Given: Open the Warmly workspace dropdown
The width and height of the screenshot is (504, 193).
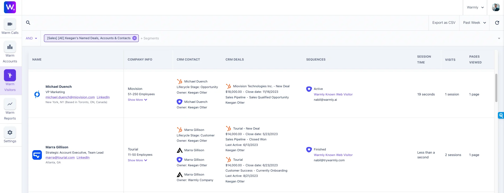Looking at the screenshot, I should point(475,7).
